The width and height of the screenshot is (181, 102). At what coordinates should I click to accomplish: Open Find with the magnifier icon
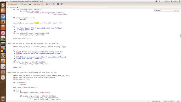click(x=58, y=4)
